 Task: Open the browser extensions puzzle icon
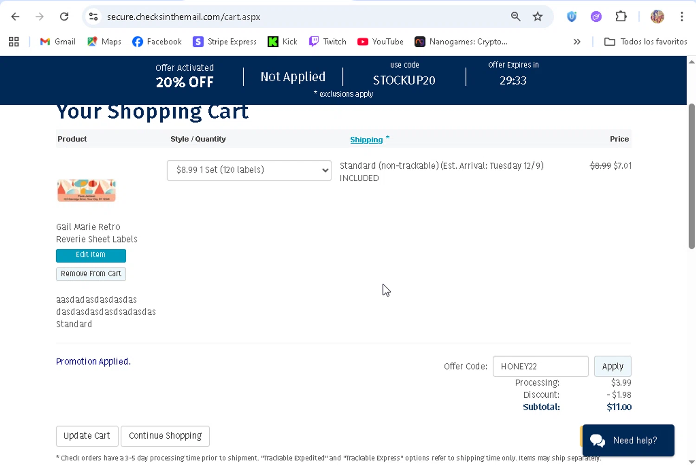(621, 17)
